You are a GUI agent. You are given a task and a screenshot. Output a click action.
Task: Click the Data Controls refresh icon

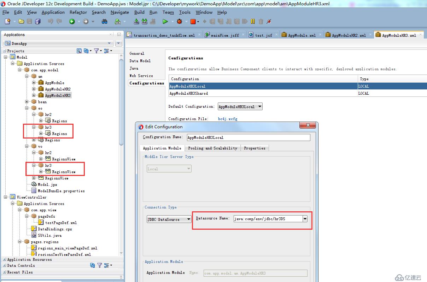click(93, 265)
